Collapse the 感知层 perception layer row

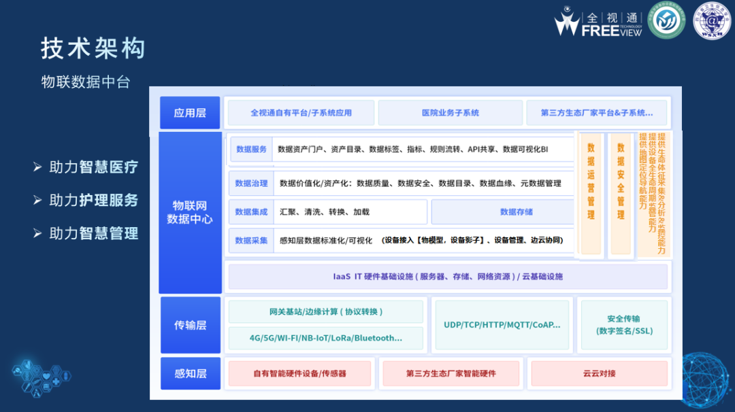(190, 373)
